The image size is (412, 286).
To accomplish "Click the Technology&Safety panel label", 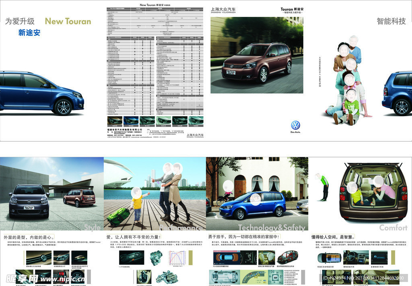I will tap(272, 228).
